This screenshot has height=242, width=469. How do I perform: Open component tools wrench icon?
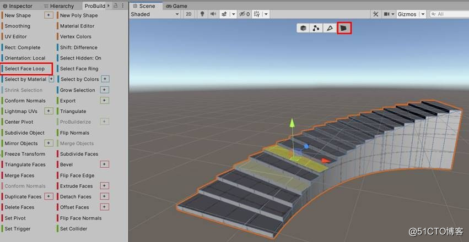pos(375,14)
